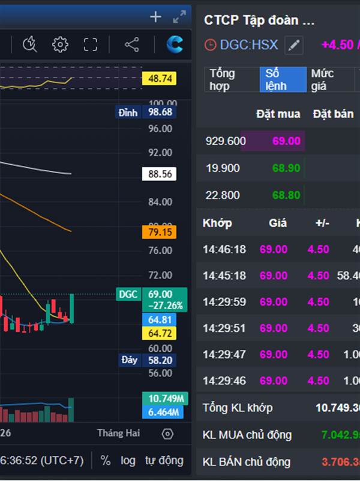Image resolution: width=360 pixels, height=481 pixels.
Task: Open the quick search lightning icon
Action: [30, 44]
